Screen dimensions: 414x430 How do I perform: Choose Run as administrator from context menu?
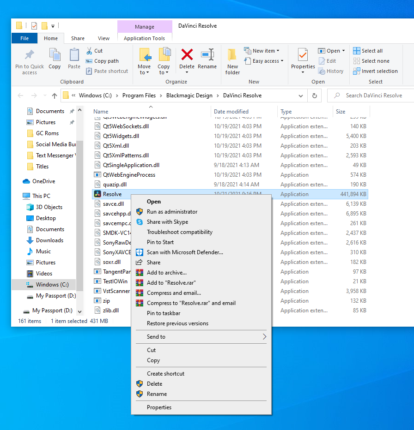pos(201,212)
